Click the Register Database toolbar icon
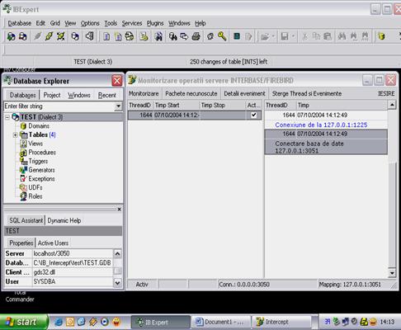 point(12,36)
